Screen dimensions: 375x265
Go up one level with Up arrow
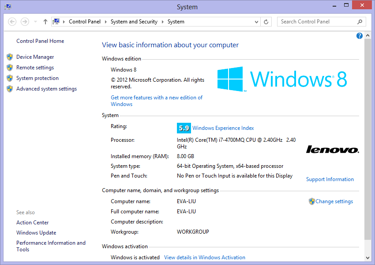(x=45, y=22)
